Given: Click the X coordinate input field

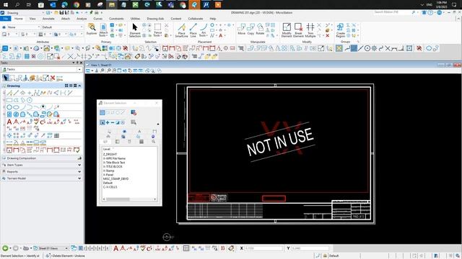Looking at the screenshot, I should pyautogui.click(x=263, y=248).
